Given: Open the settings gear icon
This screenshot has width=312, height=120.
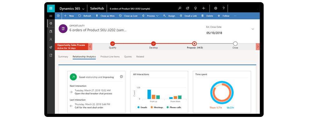Looking at the screenshot, I should click(216, 8).
